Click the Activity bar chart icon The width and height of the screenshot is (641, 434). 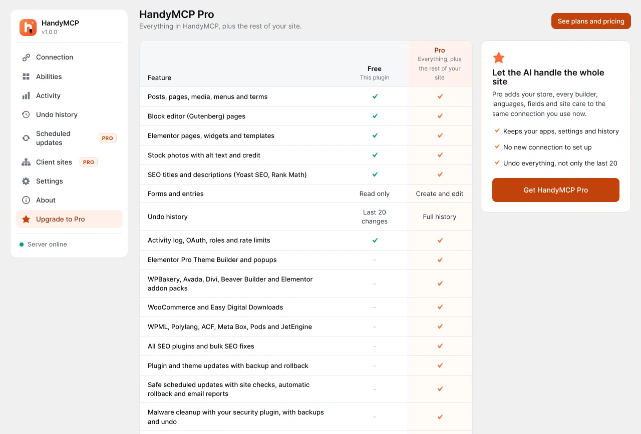point(26,95)
